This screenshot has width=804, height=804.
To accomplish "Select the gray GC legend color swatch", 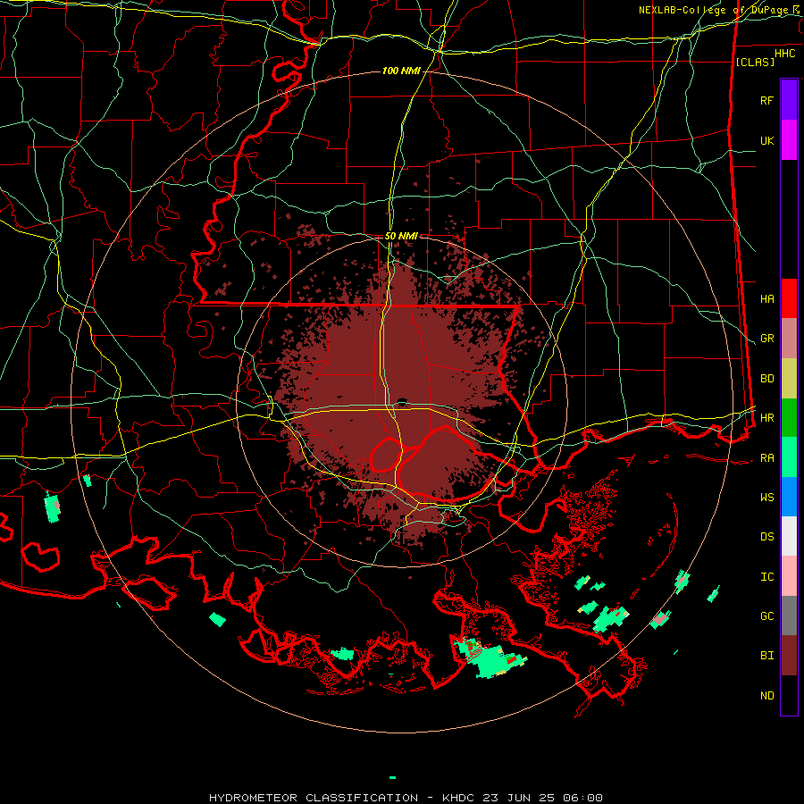I will click(789, 616).
